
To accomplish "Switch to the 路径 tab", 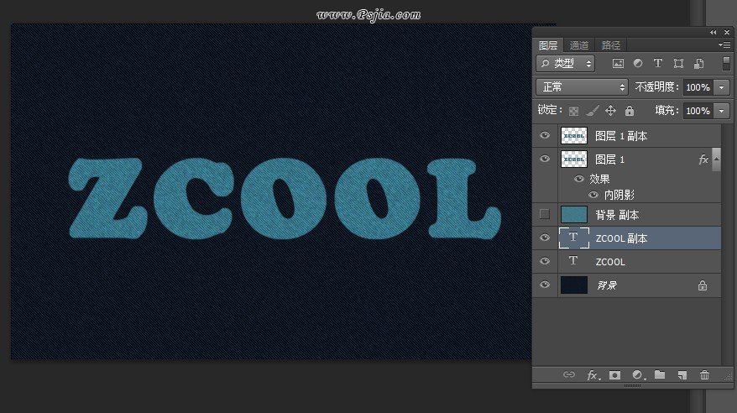I will [x=611, y=45].
